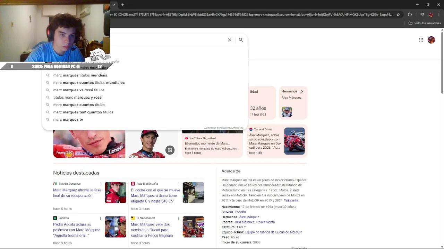Screen dimensions: 444x249
Task: Click the search magnifier button
Action: (241, 40)
